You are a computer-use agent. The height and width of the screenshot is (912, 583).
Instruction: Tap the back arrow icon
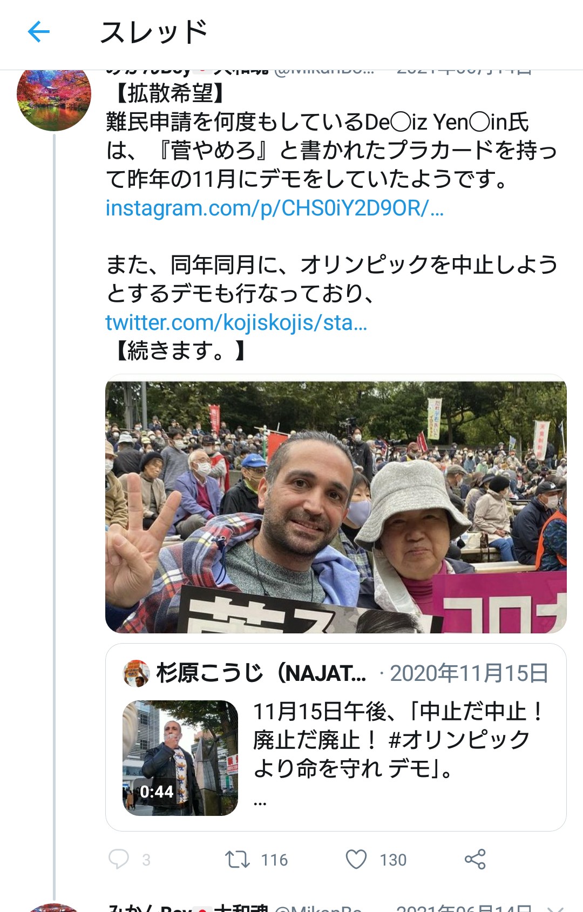[x=39, y=32]
